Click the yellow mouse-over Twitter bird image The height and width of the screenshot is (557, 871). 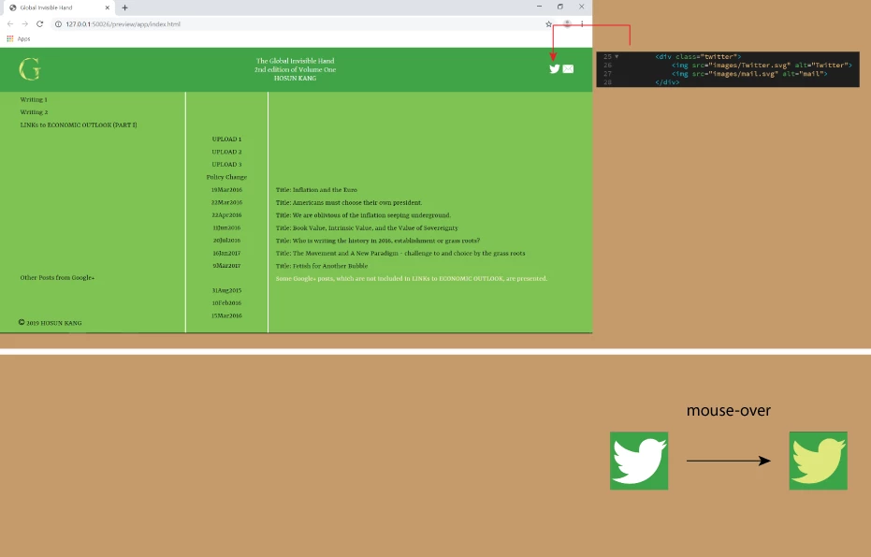click(x=819, y=461)
